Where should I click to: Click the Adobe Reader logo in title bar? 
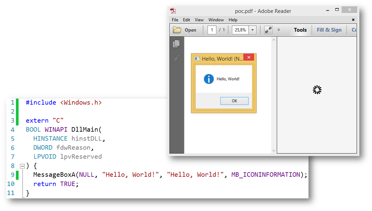click(x=173, y=11)
